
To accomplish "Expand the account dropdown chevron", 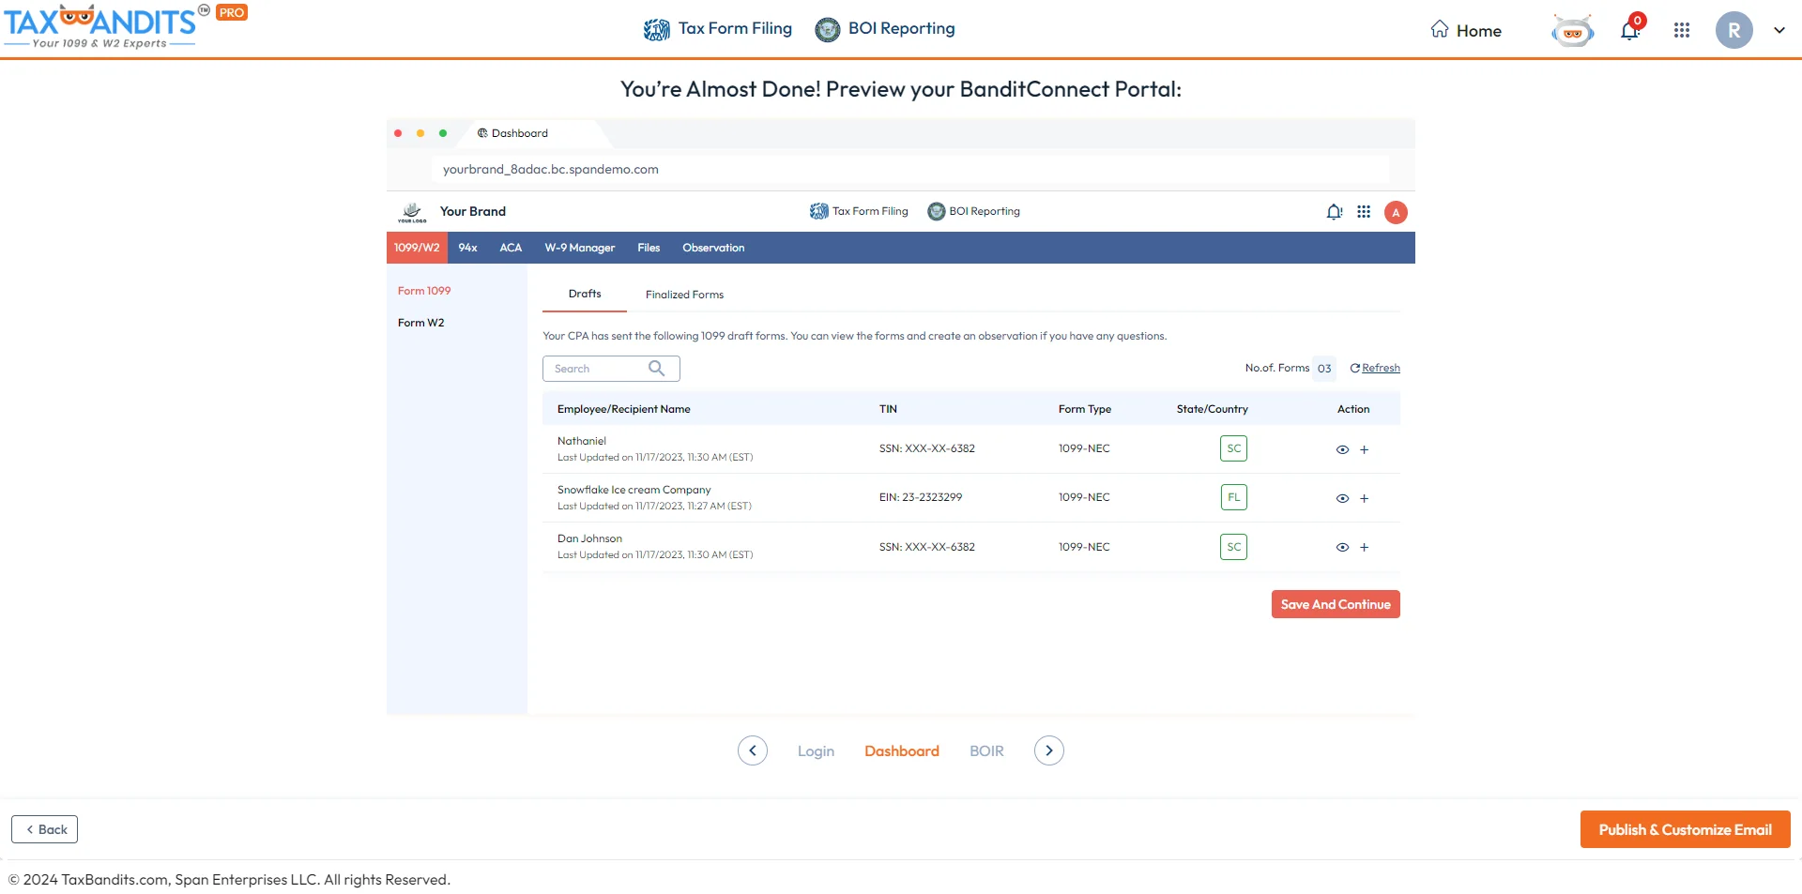I will (x=1779, y=30).
